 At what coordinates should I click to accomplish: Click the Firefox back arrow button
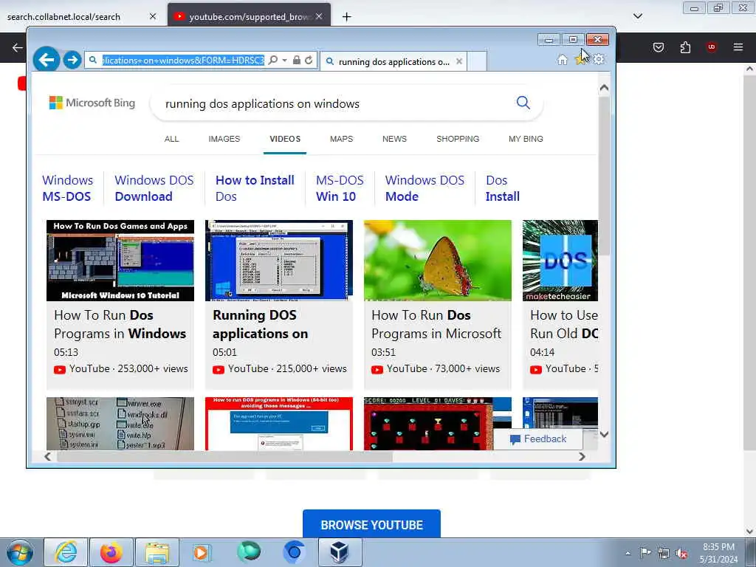pos(18,47)
